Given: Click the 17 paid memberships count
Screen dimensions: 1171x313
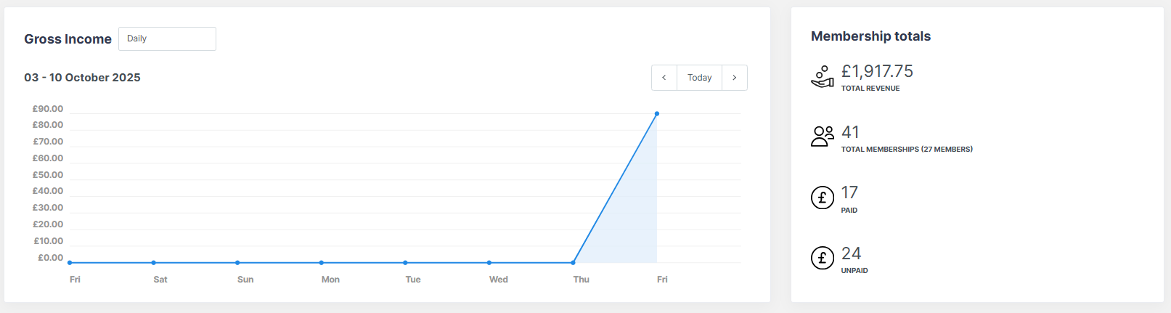Looking at the screenshot, I should 849,192.
